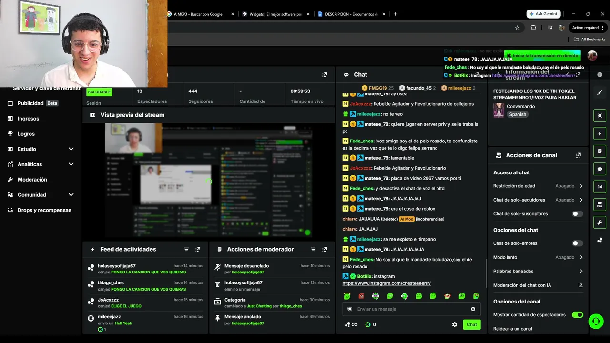Open the user avatar at top right
Viewport: 610px width, 343px height.
pos(592,56)
